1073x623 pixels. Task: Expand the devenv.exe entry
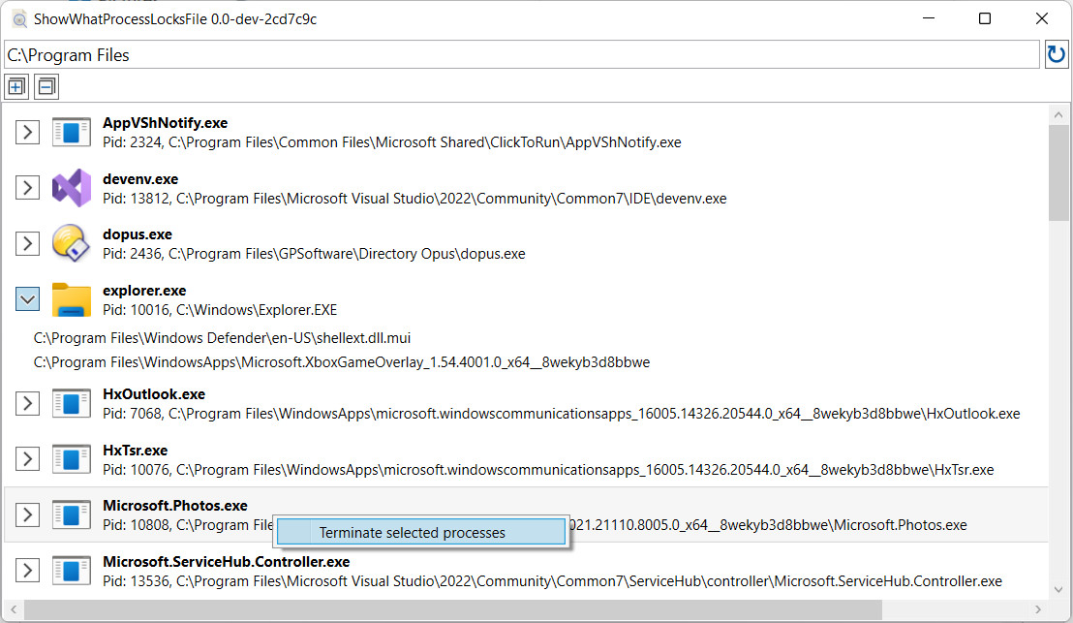point(27,188)
